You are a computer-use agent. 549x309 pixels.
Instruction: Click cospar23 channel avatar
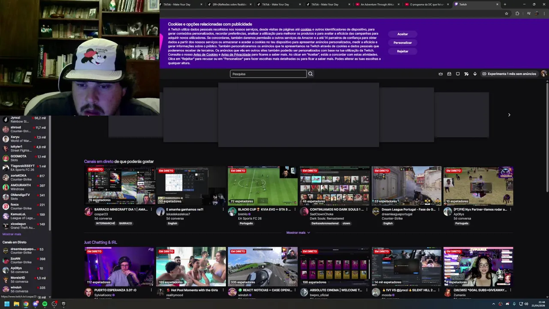coord(88,212)
